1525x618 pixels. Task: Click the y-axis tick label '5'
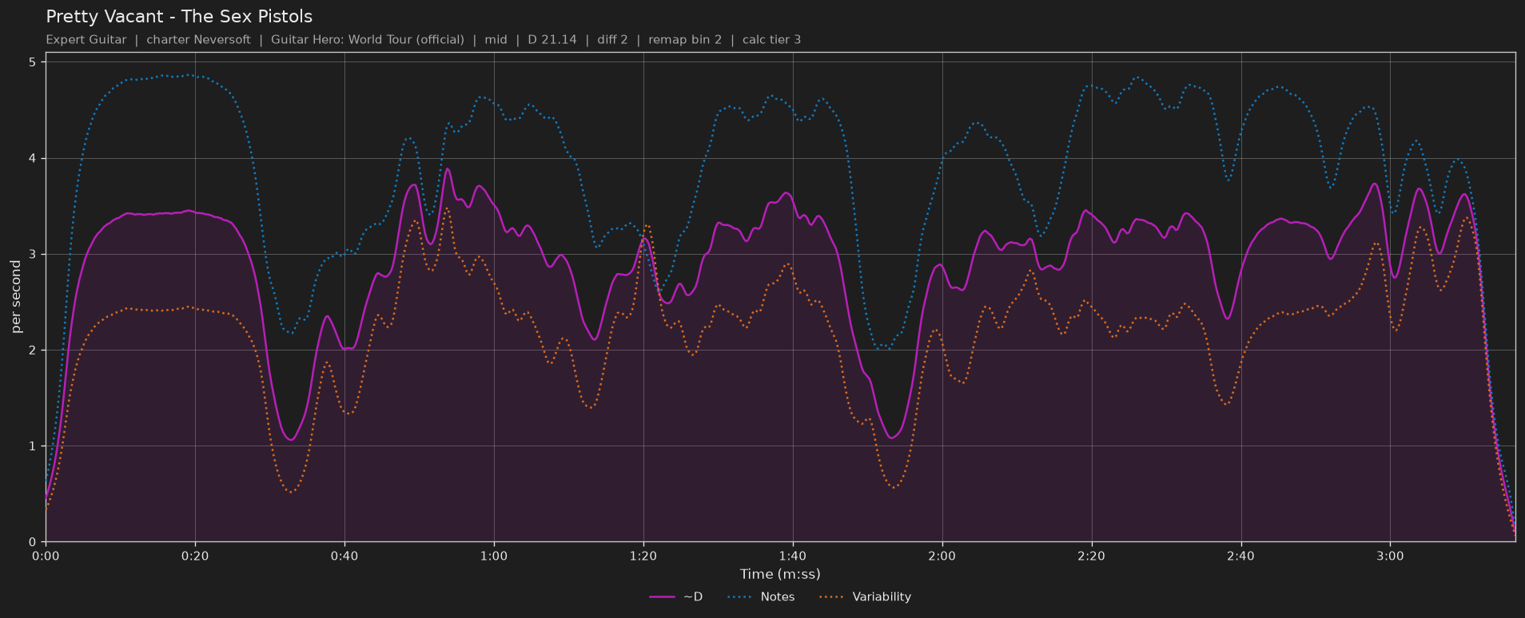tap(33, 62)
